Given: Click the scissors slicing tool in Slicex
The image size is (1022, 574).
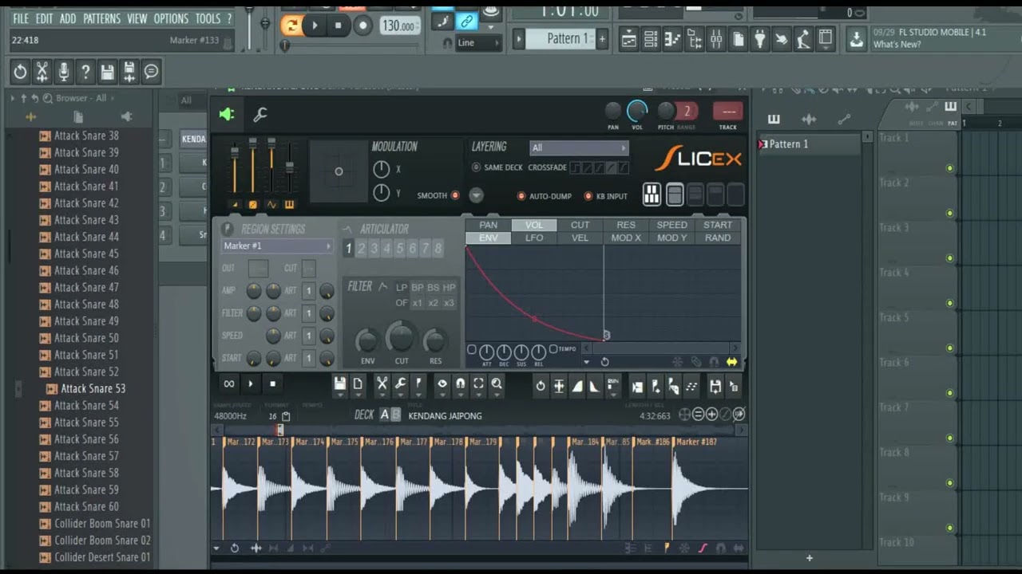Looking at the screenshot, I should pyautogui.click(x=382, y=384).
